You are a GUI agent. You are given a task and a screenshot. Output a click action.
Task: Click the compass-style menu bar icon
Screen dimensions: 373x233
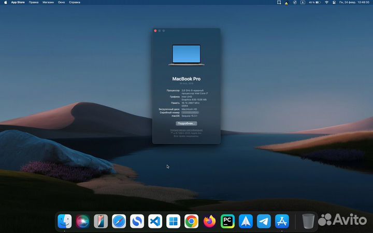pos(295,3)
